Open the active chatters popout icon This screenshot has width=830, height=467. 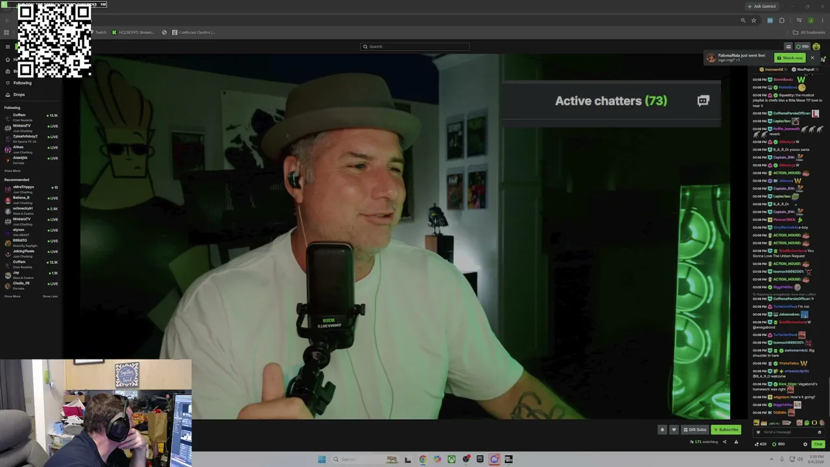704,101
